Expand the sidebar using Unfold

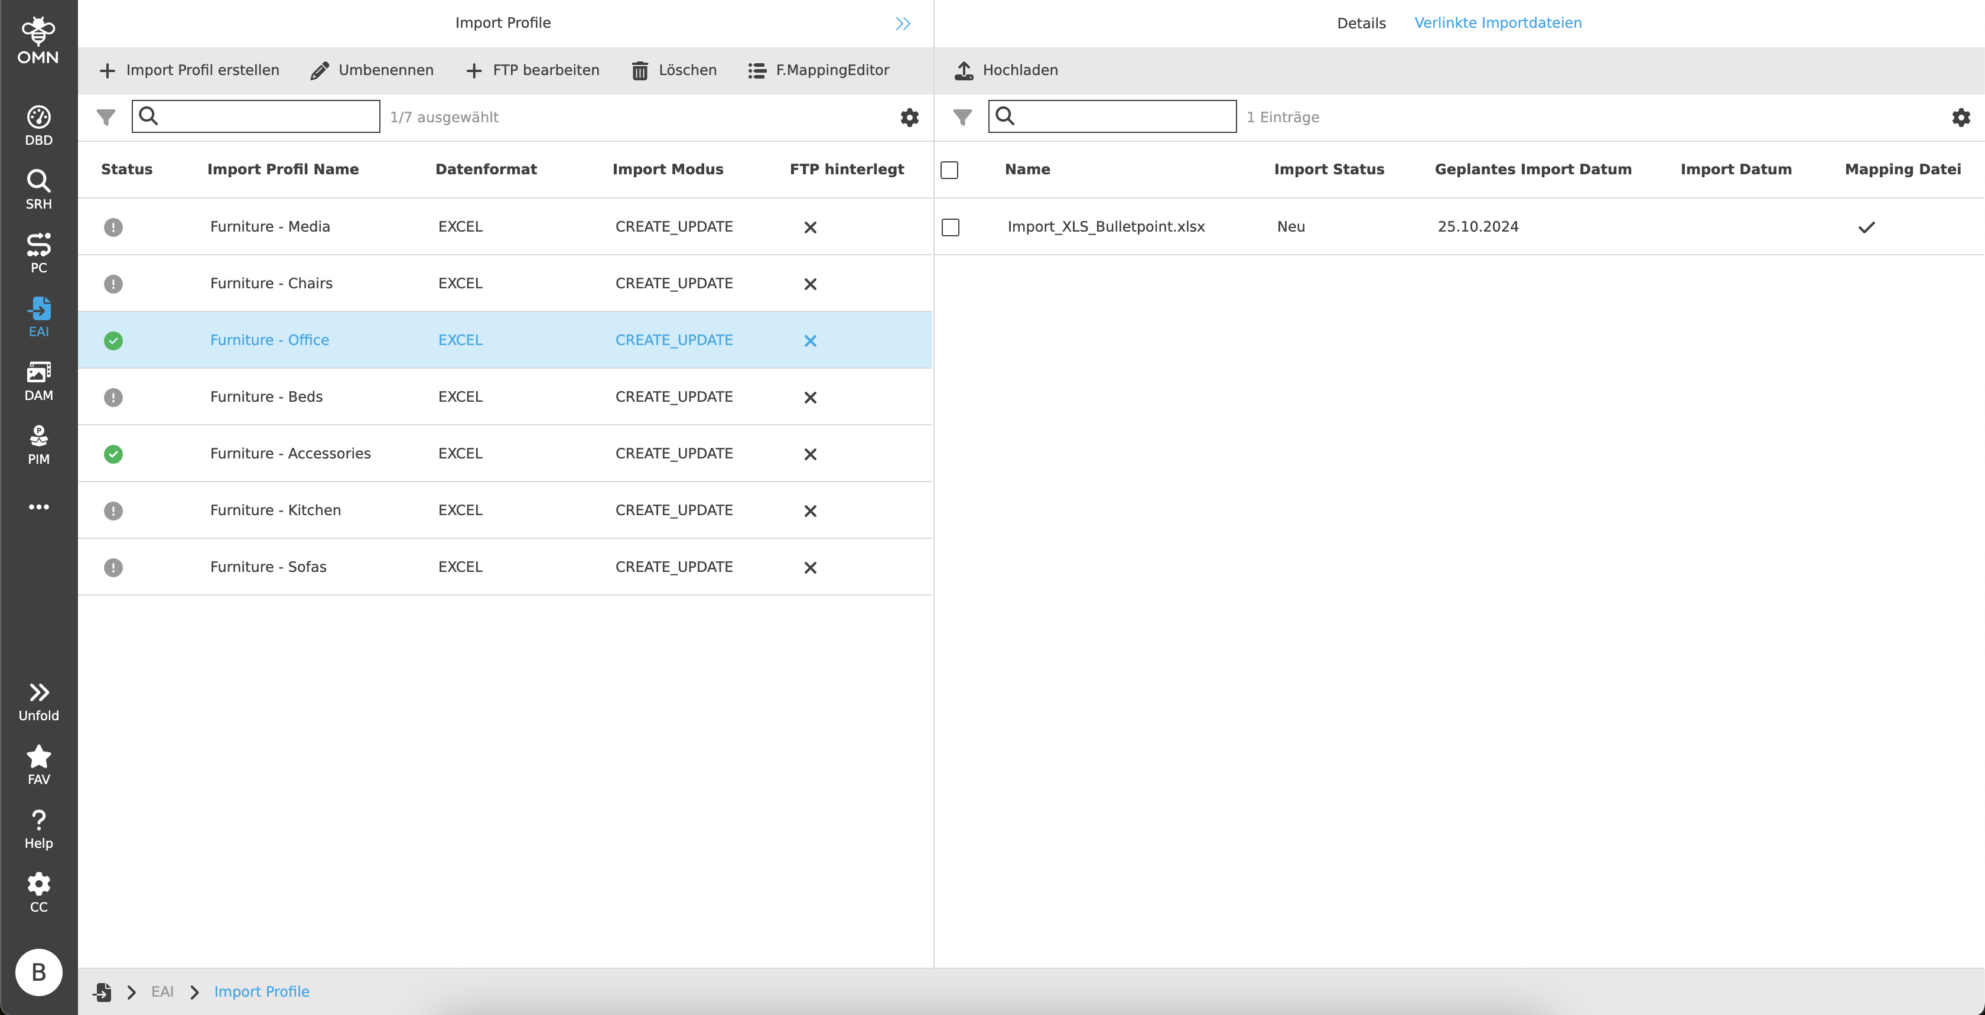[38, 700]
